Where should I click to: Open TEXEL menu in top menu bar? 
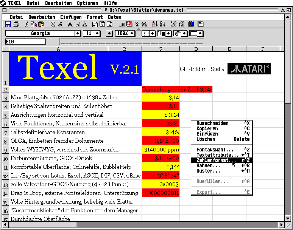pos(15,3)
